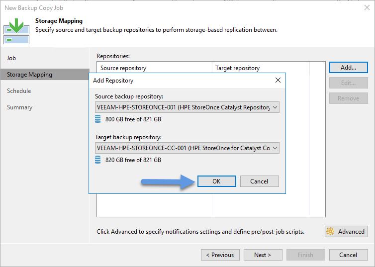Proceed with the Next button
The width and height of the screenshot is (375, 267).
[x=263, y=255]
